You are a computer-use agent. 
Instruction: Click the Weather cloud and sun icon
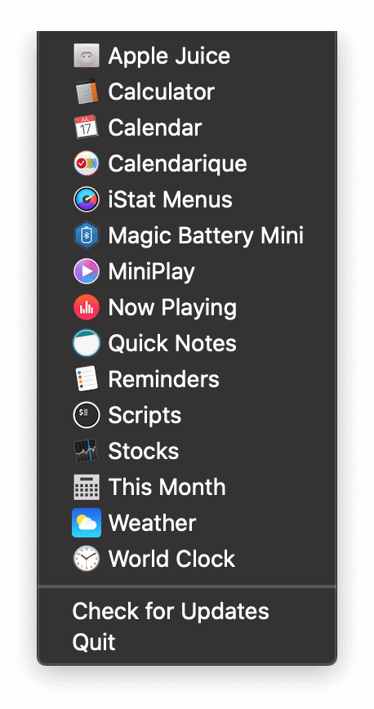click(86, 523)
